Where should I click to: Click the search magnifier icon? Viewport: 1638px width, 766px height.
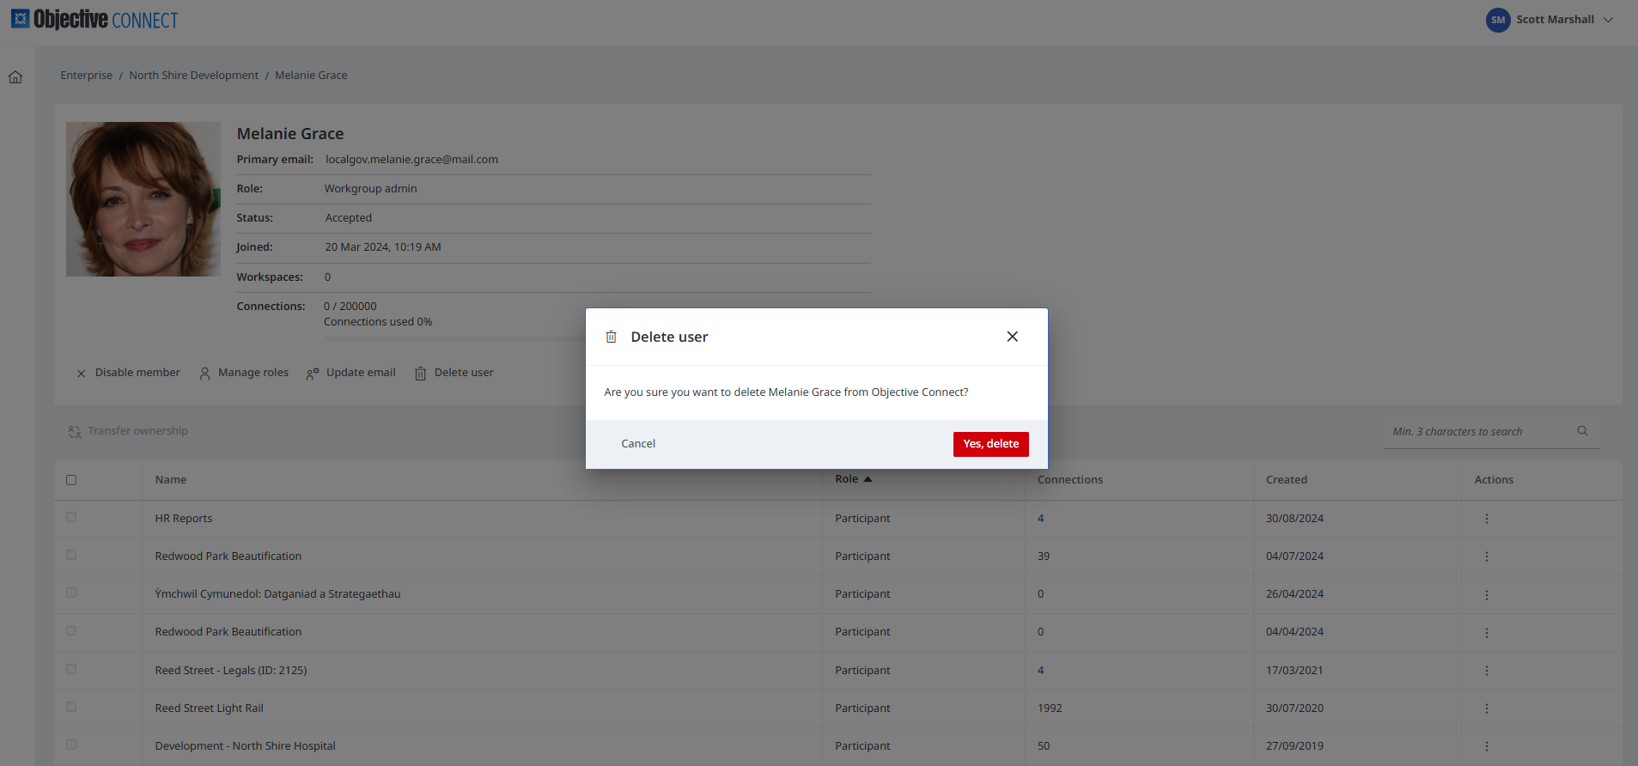pos(1582,431)
